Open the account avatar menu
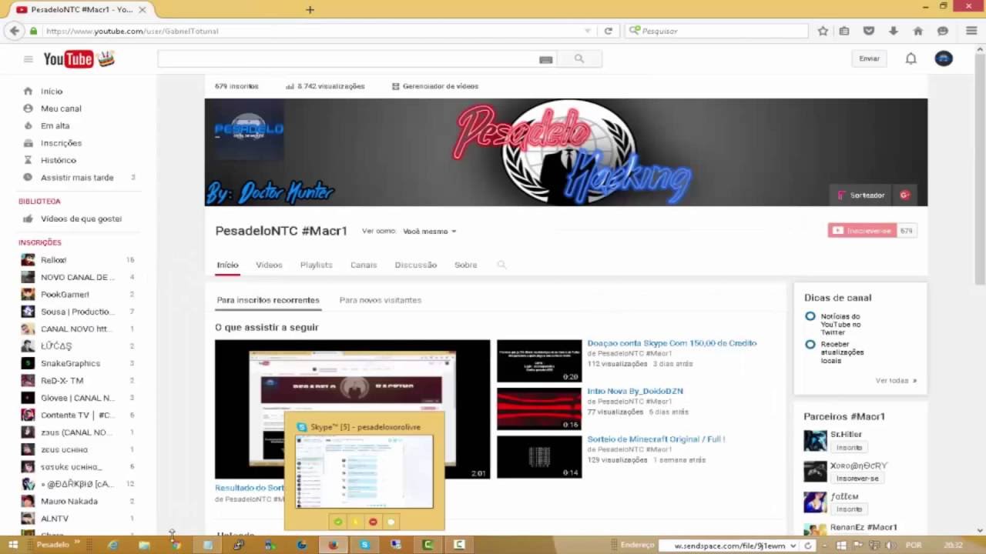This screenshot has width=986, height=554. pos(944,58)
